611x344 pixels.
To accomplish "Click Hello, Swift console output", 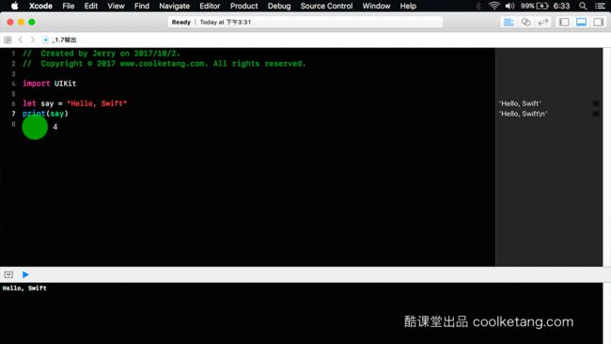I will [x=24, y=289].
